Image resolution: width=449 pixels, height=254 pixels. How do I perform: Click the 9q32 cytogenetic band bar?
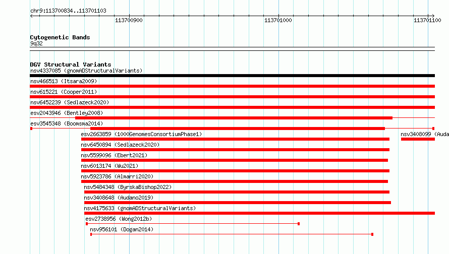pyautogui.click(x=232, y=49)
